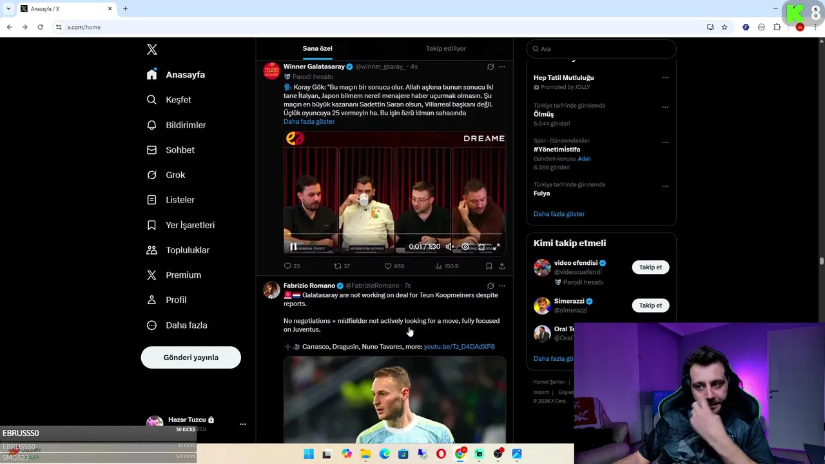Open more options for Ölmüş trend
The width and height of the screenshot is (825, 464).
pyautogui.click(x=665, y=107)
